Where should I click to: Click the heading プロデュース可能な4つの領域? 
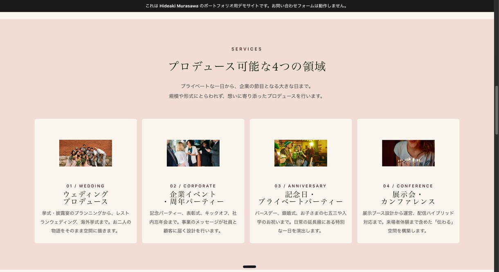click(x=247, y=66)
